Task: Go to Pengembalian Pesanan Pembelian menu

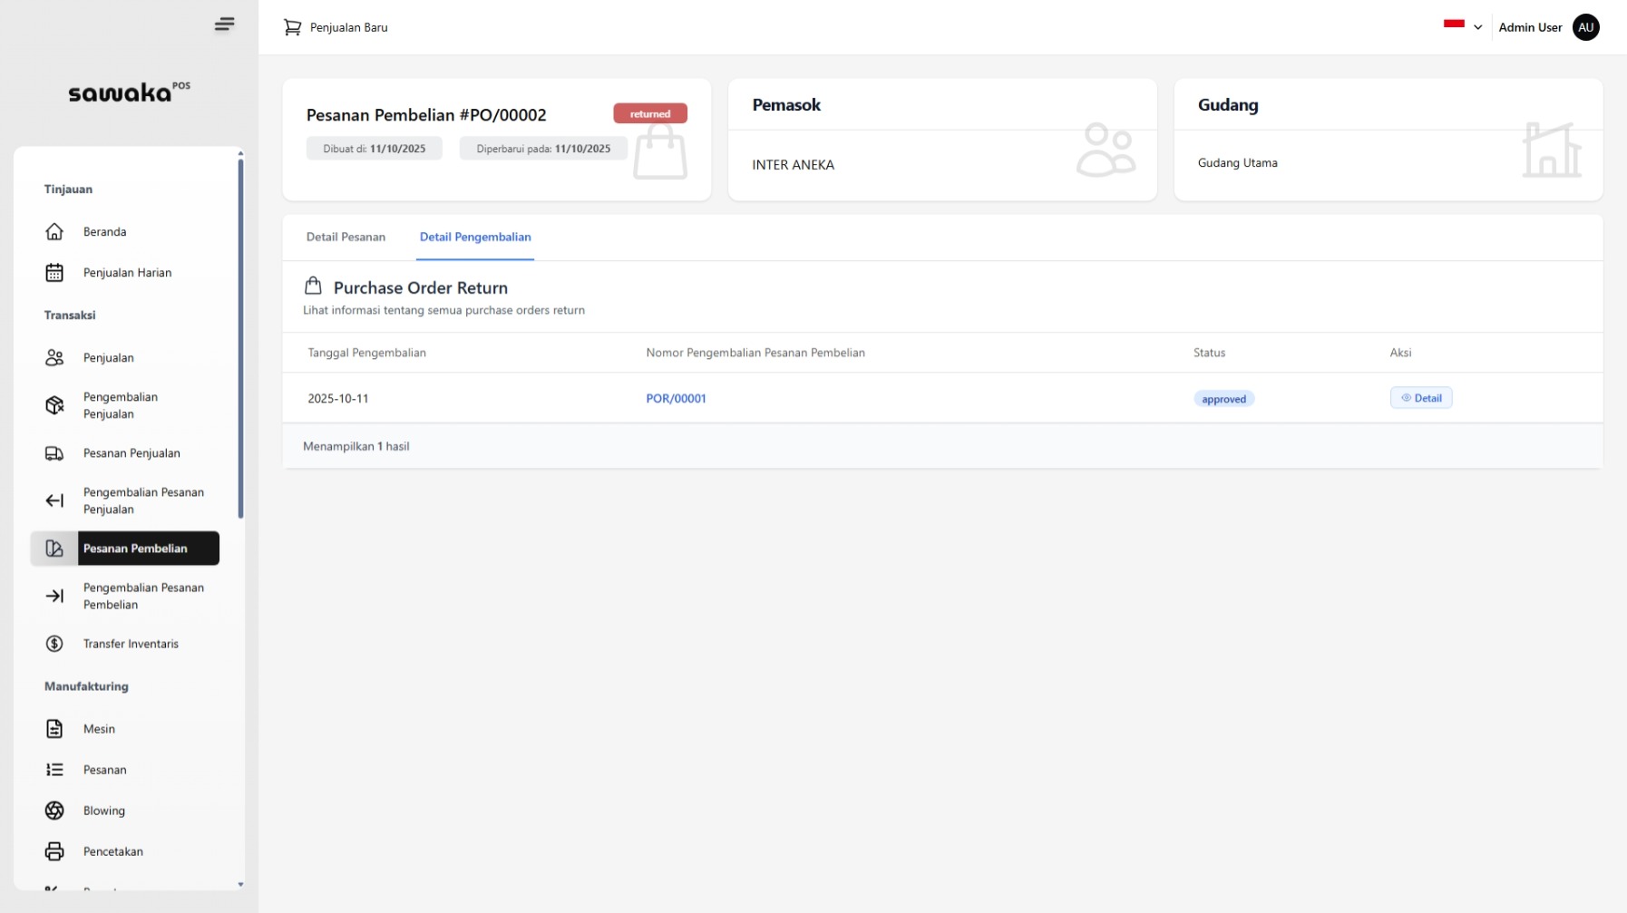Action: [143, 597]
